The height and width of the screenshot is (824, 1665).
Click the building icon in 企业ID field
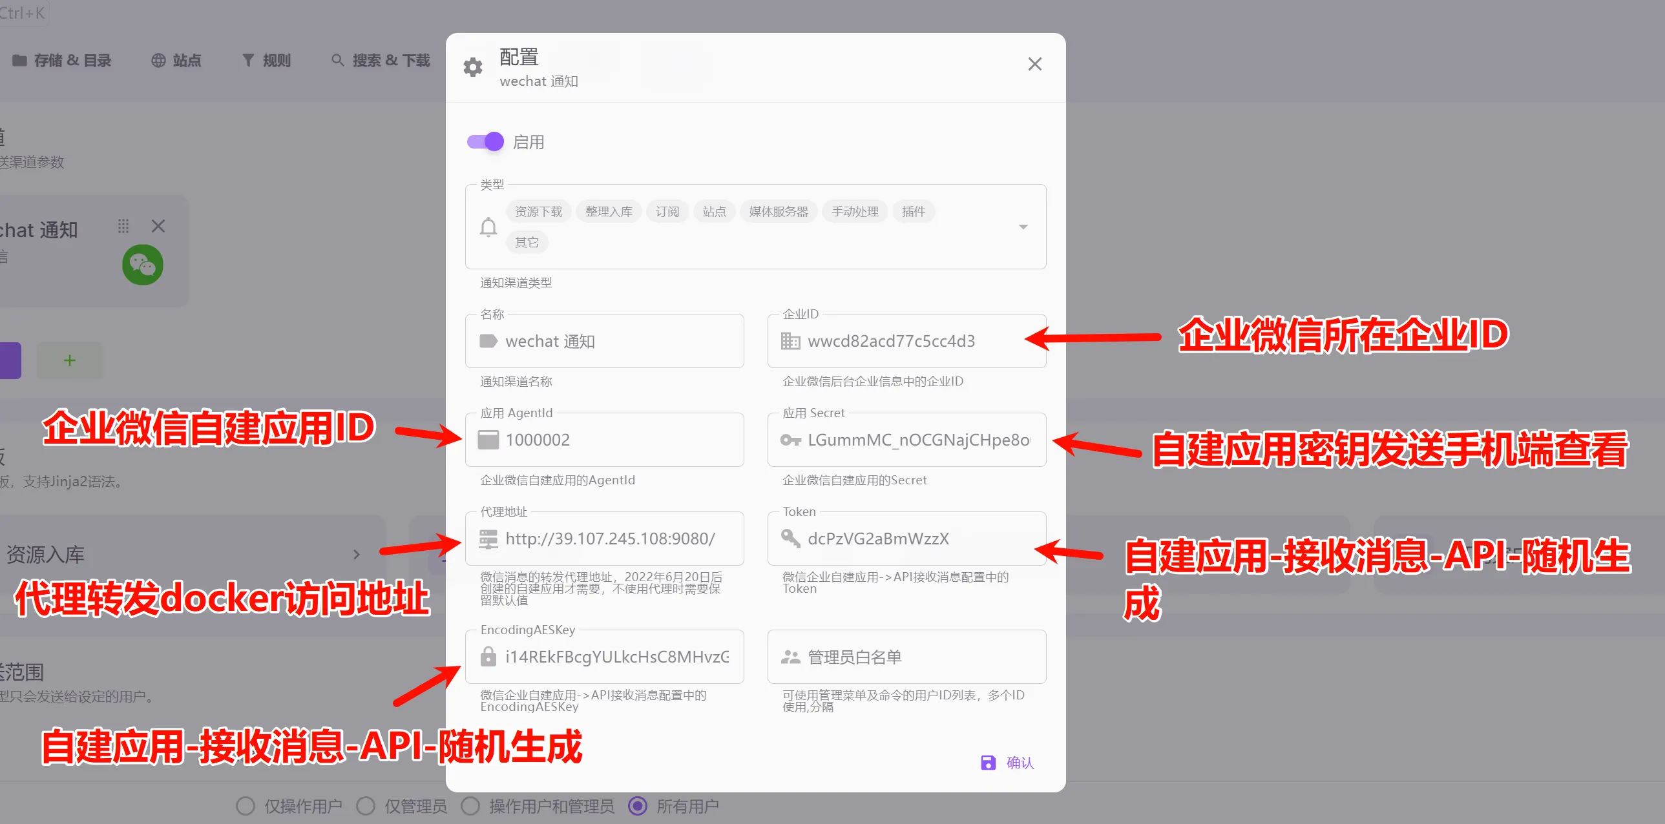coord(790,341)
